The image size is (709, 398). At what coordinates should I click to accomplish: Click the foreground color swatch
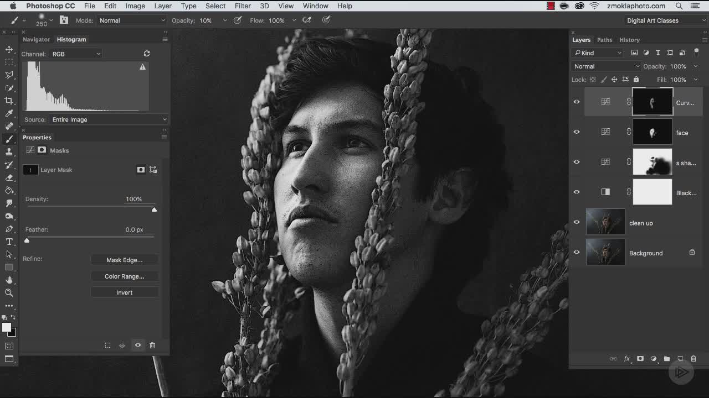click(x=6, y=327)
